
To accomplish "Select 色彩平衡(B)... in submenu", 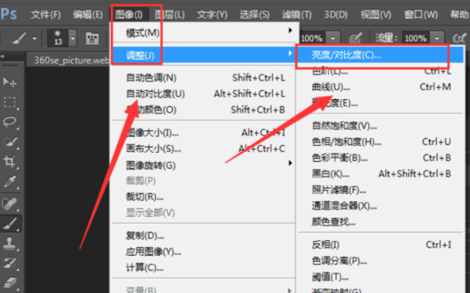I will (381, 158).
